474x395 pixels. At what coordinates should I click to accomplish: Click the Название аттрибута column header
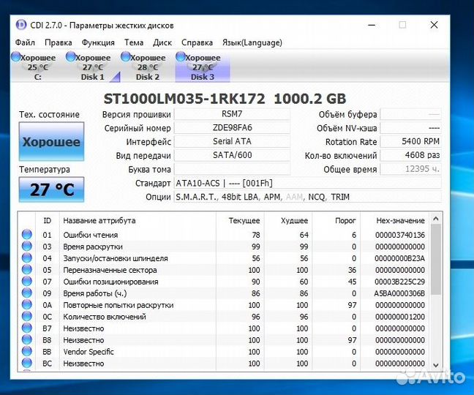[x=138, y=221]
